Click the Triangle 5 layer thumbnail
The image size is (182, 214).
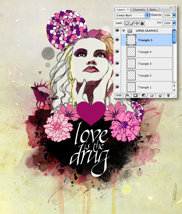click(131, 40)
